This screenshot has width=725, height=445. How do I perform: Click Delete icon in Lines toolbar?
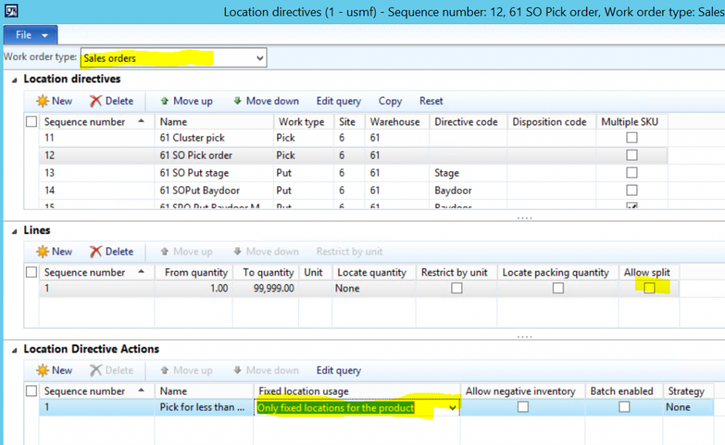pyautogui.click(x=96, y=251)
